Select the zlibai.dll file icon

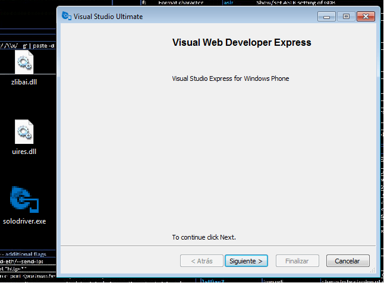[24, 62]
